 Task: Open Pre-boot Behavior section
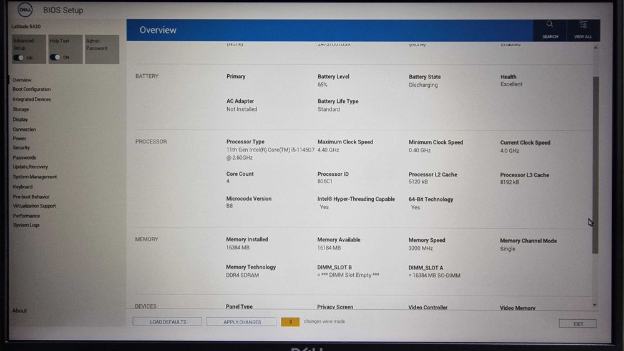pyautogui.click(x=31, y=196)
